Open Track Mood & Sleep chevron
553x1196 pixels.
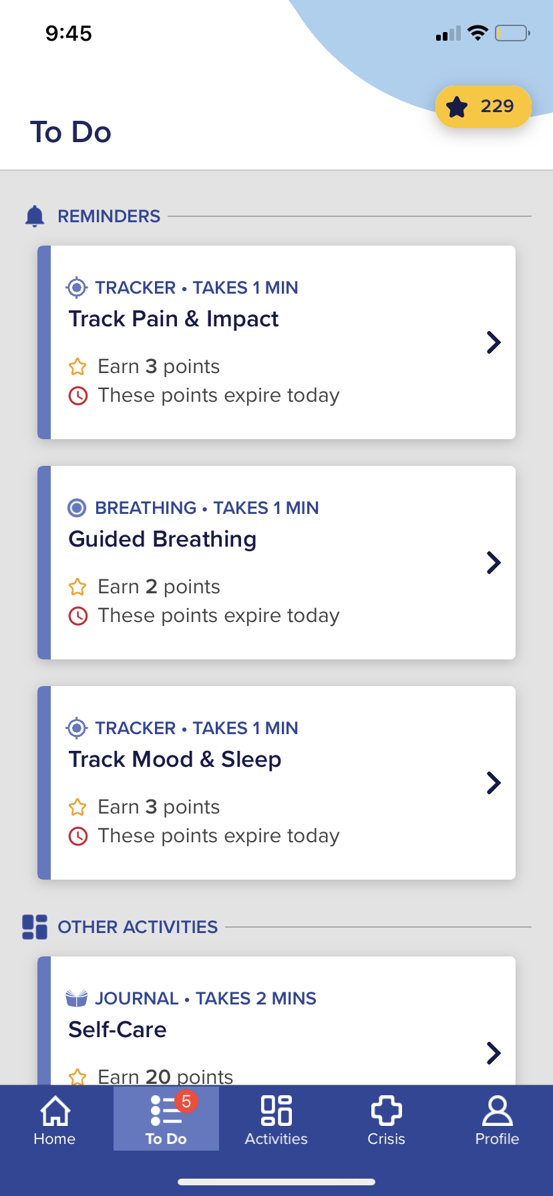pos(494,783)
